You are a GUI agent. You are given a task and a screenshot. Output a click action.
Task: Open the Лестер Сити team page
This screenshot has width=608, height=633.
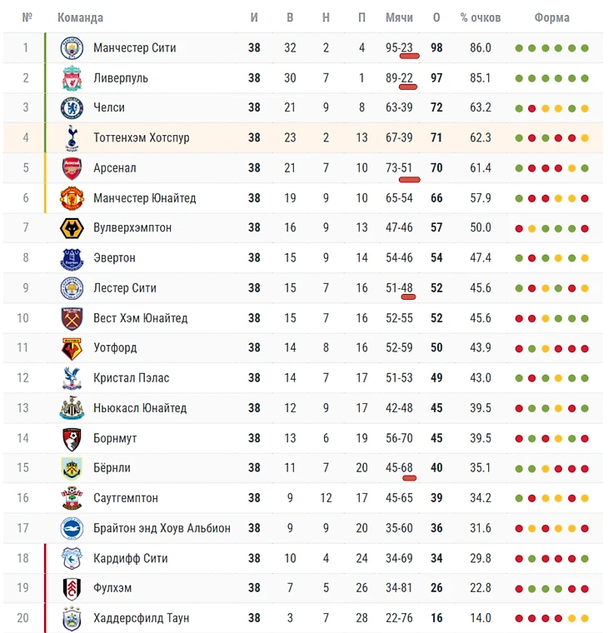click(125, 288)
